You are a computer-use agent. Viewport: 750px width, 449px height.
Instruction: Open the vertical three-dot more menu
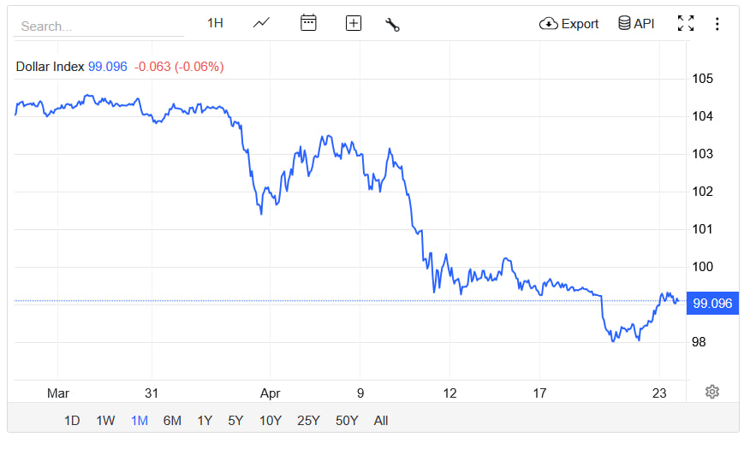click(717, 23)
